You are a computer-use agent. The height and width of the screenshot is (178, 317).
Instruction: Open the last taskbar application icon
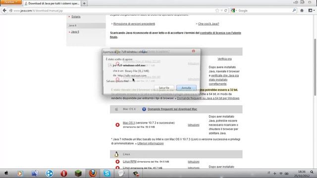coord(136,174)
